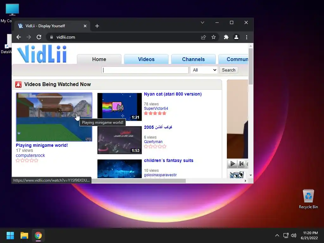Click the computersrock video star rating
The height and width of the screenshot is (243, 324).
(x=27, y=160)
